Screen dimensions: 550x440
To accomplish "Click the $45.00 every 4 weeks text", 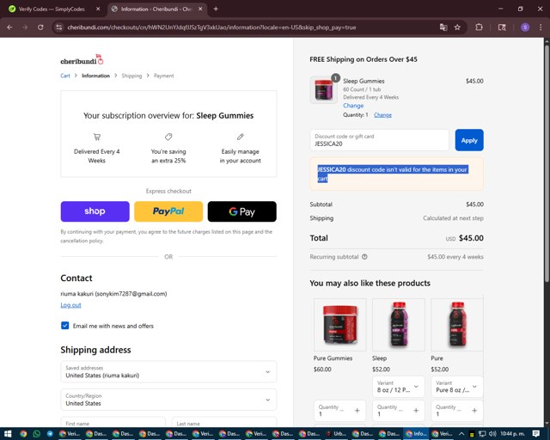I will click(455, 257).
